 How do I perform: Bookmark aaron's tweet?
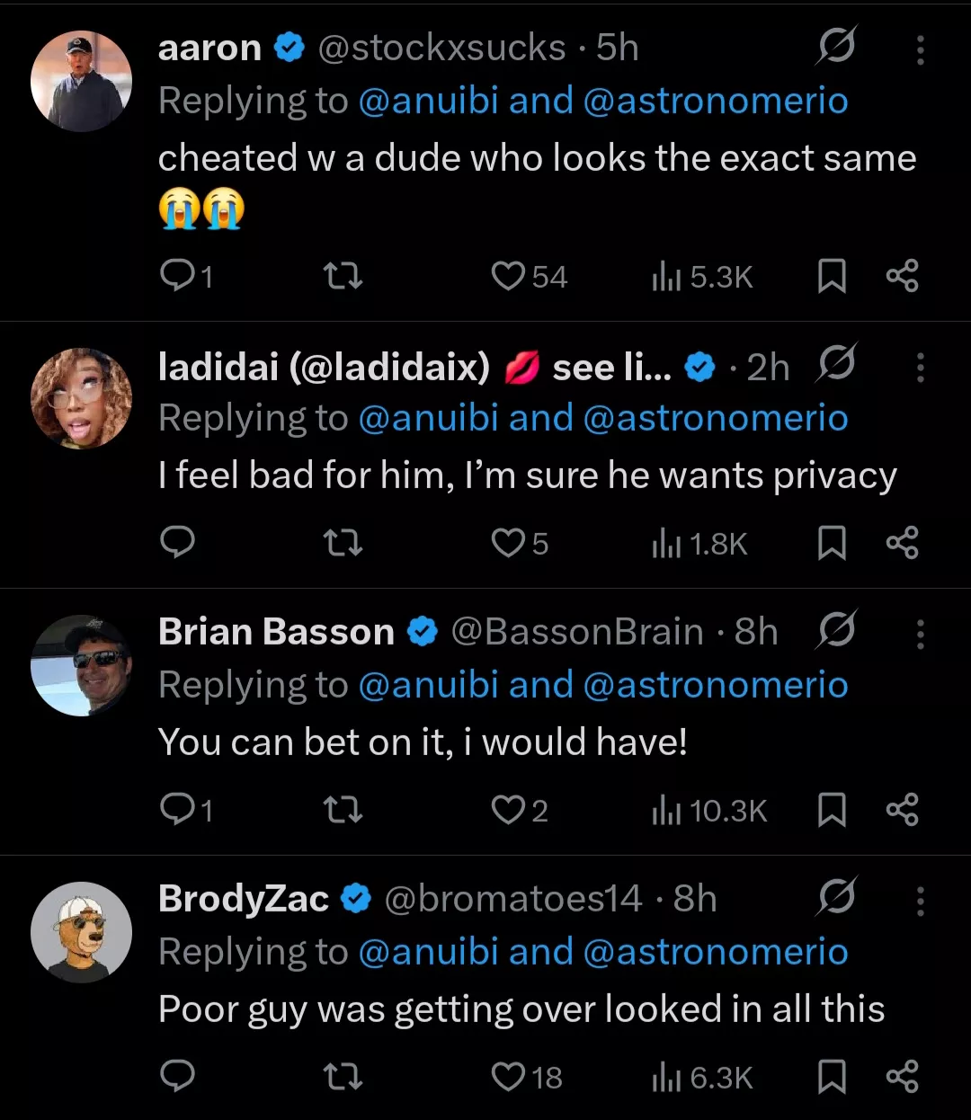coord(832,276)
